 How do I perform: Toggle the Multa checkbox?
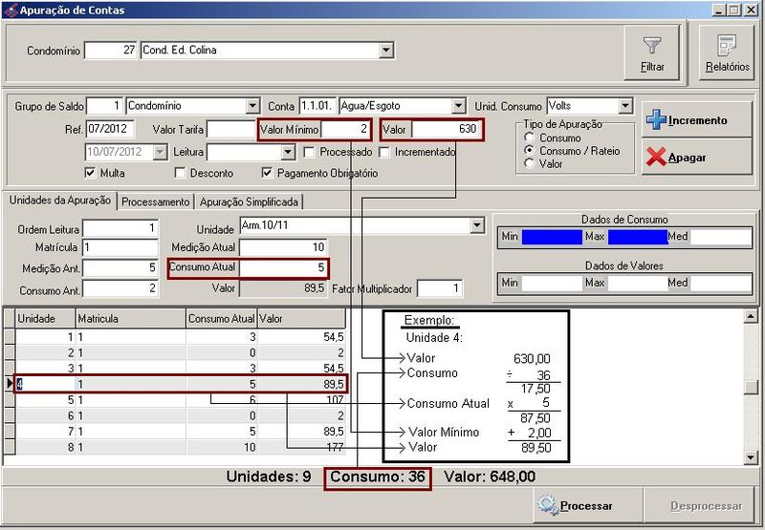click(91, 173)
